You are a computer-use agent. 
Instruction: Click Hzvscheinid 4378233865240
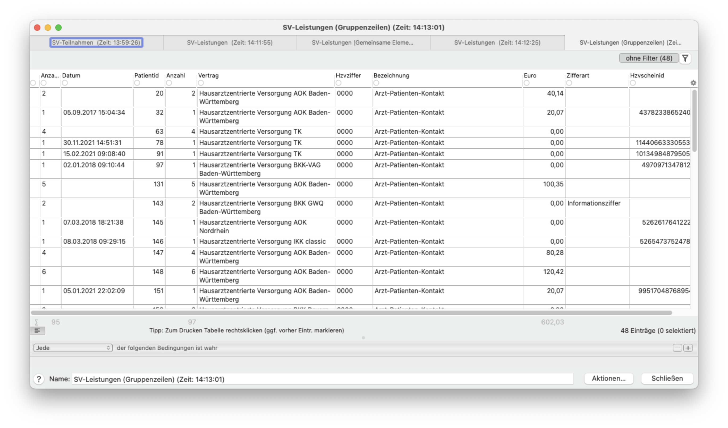(x=664, y=113)
